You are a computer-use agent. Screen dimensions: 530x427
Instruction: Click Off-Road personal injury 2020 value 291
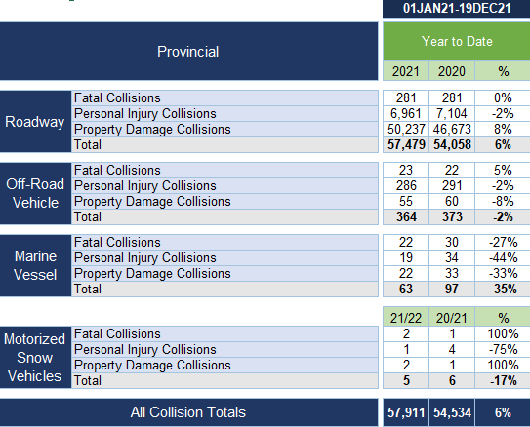(452, 185)
